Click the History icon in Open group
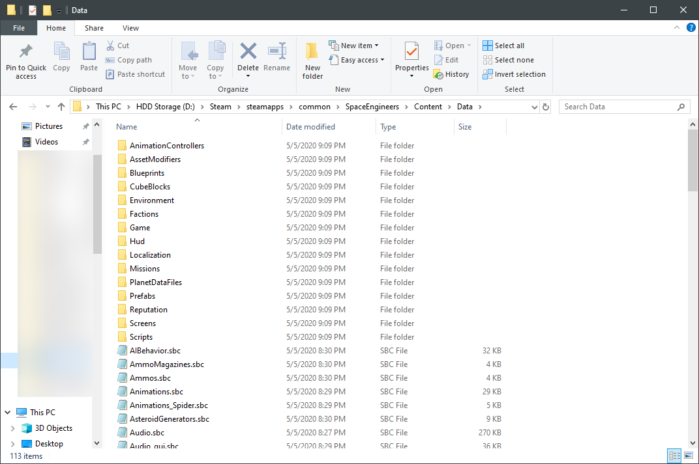699x464 pixels. tap(438, 75)
